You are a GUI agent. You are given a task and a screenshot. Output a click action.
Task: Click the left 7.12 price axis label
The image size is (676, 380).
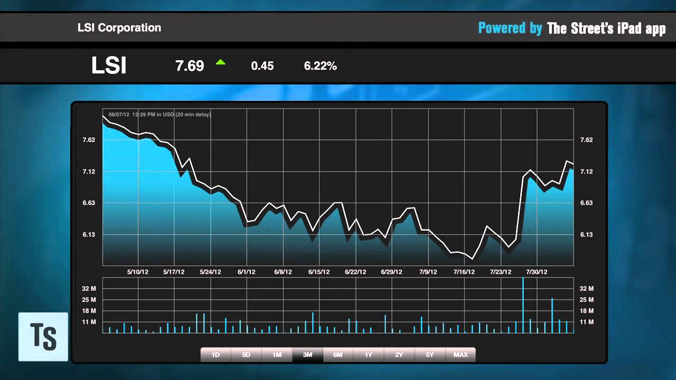[89, 172]
